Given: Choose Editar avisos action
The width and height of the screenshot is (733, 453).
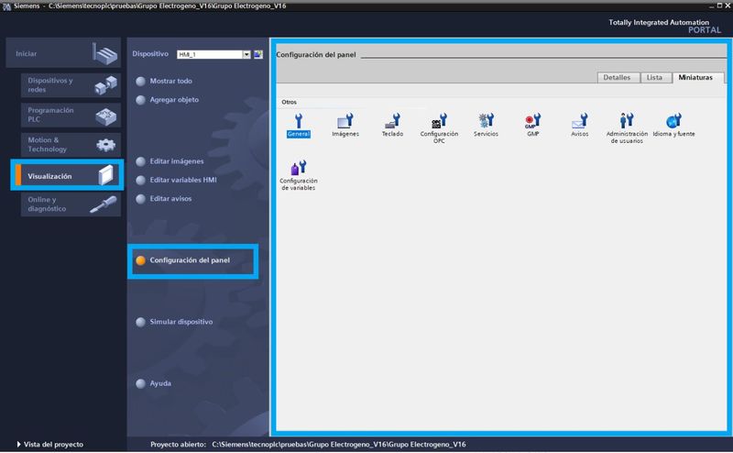Looking at the screenshot, I should pos(164,199).
